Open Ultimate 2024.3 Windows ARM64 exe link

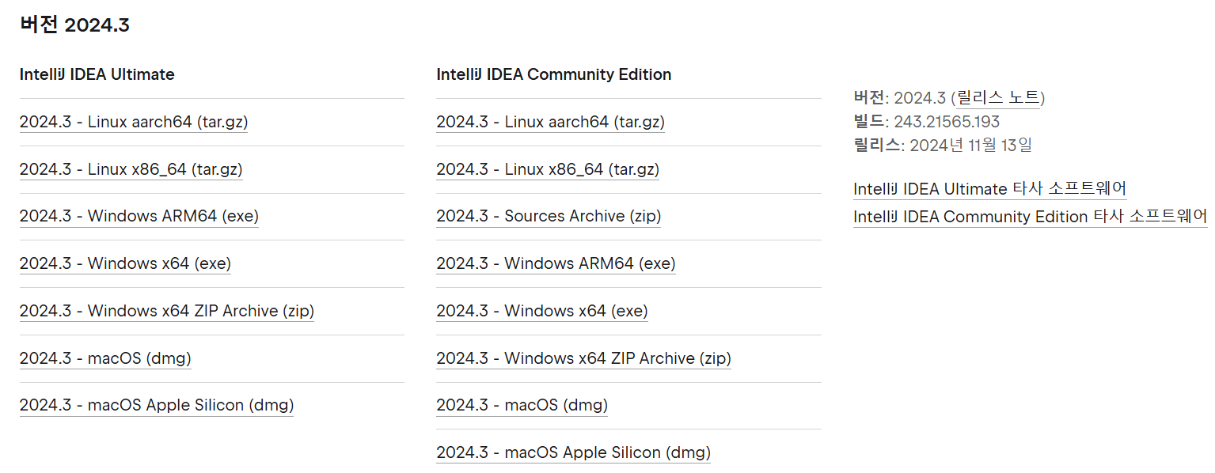(139, 216)
